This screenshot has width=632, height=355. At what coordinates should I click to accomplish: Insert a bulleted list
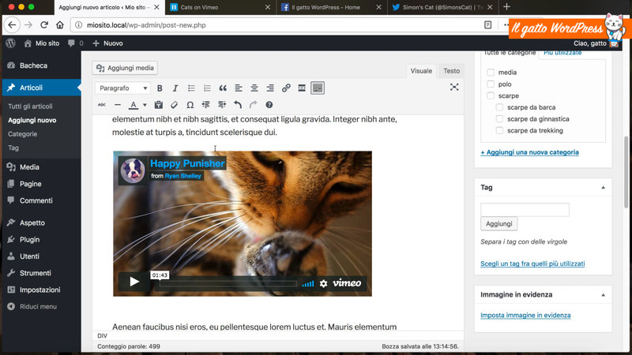191,88
